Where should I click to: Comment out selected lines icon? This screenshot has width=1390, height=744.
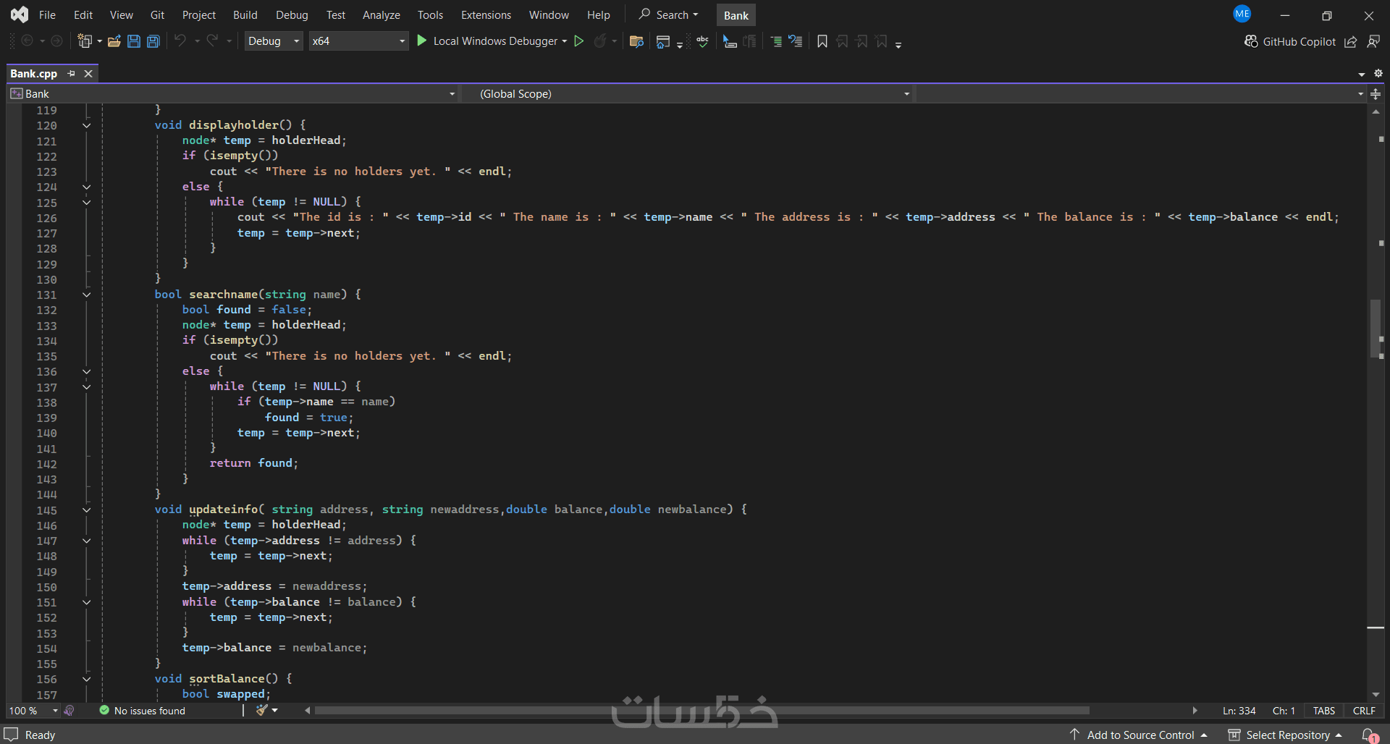click(x=776, y=41)
